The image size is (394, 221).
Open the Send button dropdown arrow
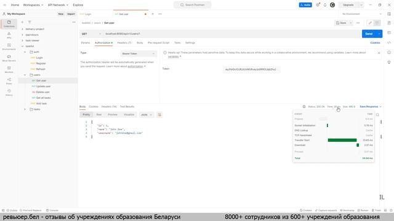379,34
